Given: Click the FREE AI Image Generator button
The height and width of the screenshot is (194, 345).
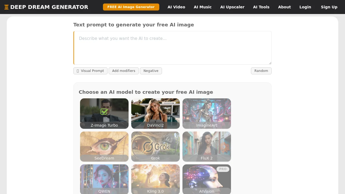Looking at the screenshot, I should pos(131,7).
